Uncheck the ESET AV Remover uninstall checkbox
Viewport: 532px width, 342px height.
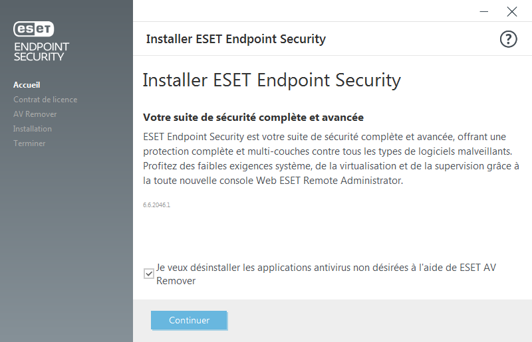[149, 273]
